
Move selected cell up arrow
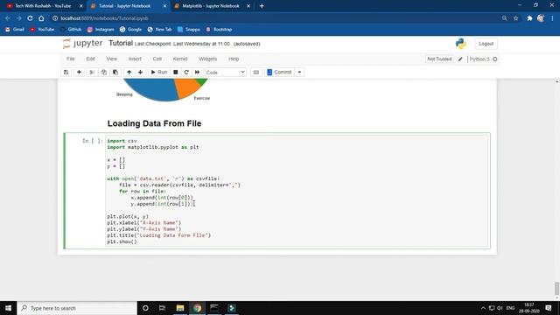point(129,72)
